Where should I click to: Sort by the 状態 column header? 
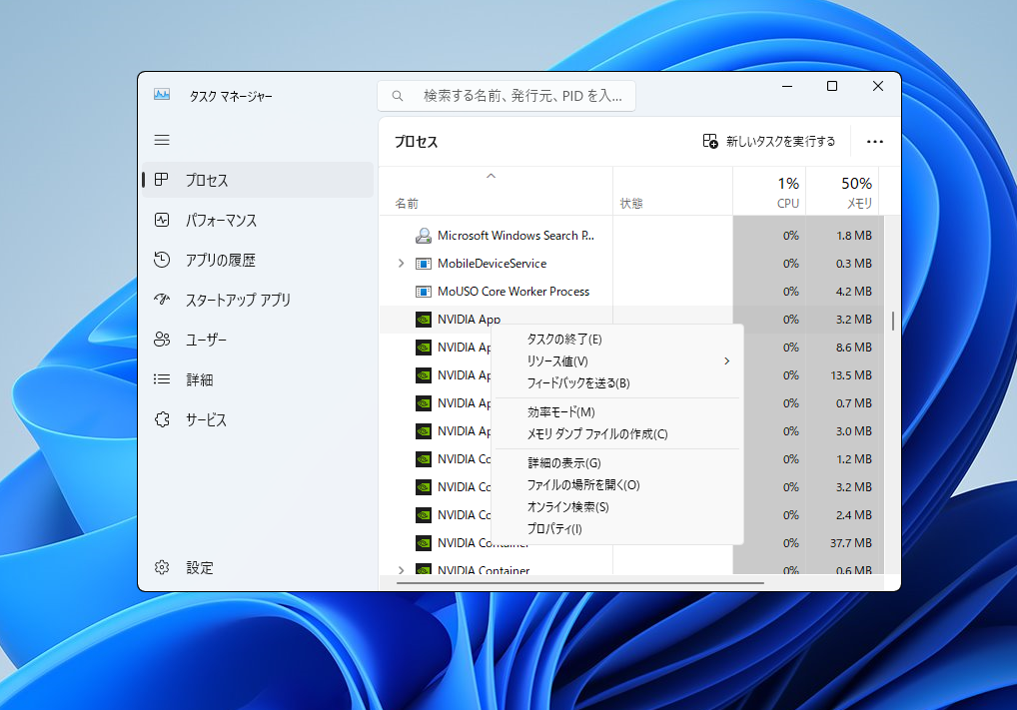point(672,192)
